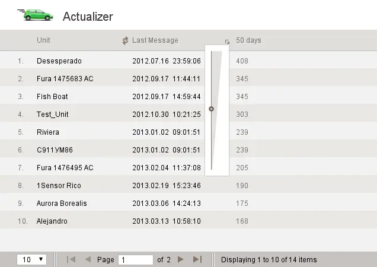The image size is (377, 267).
Task: Select the Fish Boat unit
Action: 52,97
